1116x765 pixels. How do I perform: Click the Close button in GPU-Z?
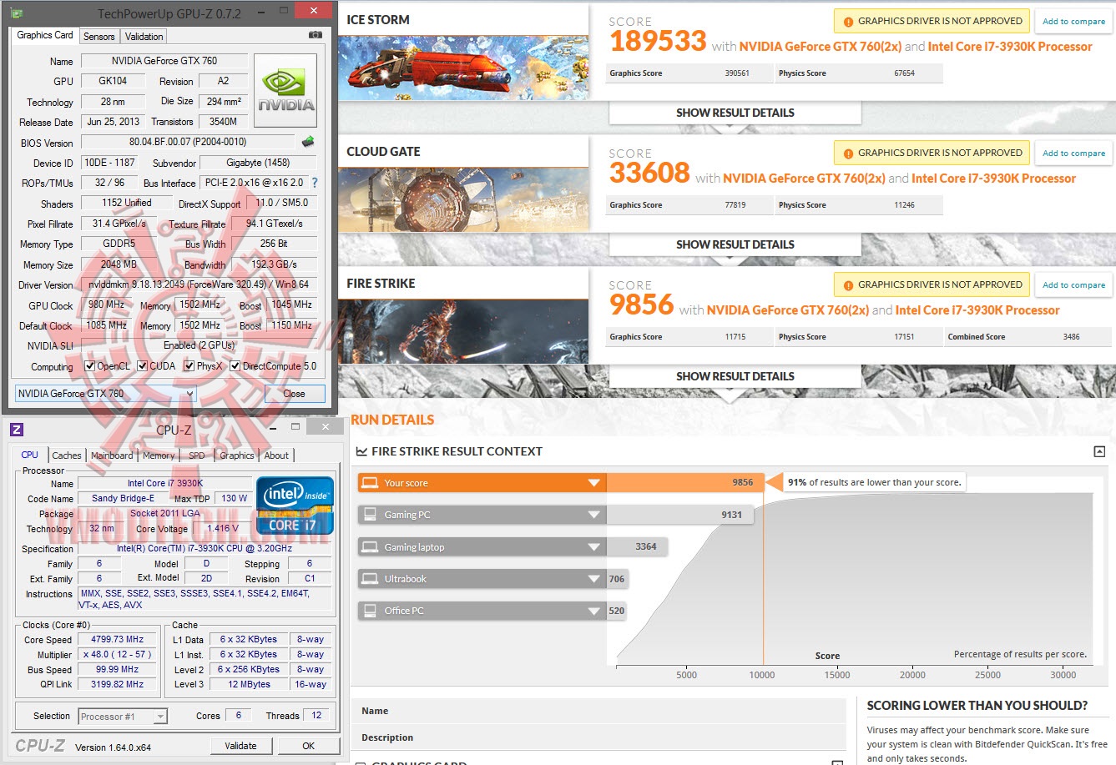click(294, 394)
